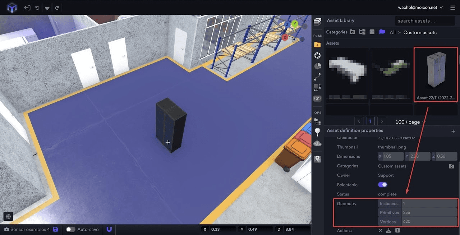460x235 pixels.
Task: Click the map location pin sidebar icon
Action: [317, 159]
